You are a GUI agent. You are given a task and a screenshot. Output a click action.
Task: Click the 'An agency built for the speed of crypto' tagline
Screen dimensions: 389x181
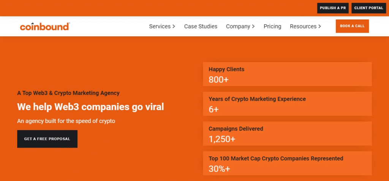[x=66, y=121]
